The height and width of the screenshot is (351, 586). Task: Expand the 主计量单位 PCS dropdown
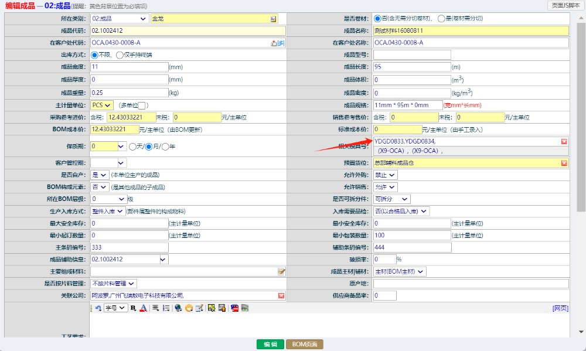coord(102,105)
